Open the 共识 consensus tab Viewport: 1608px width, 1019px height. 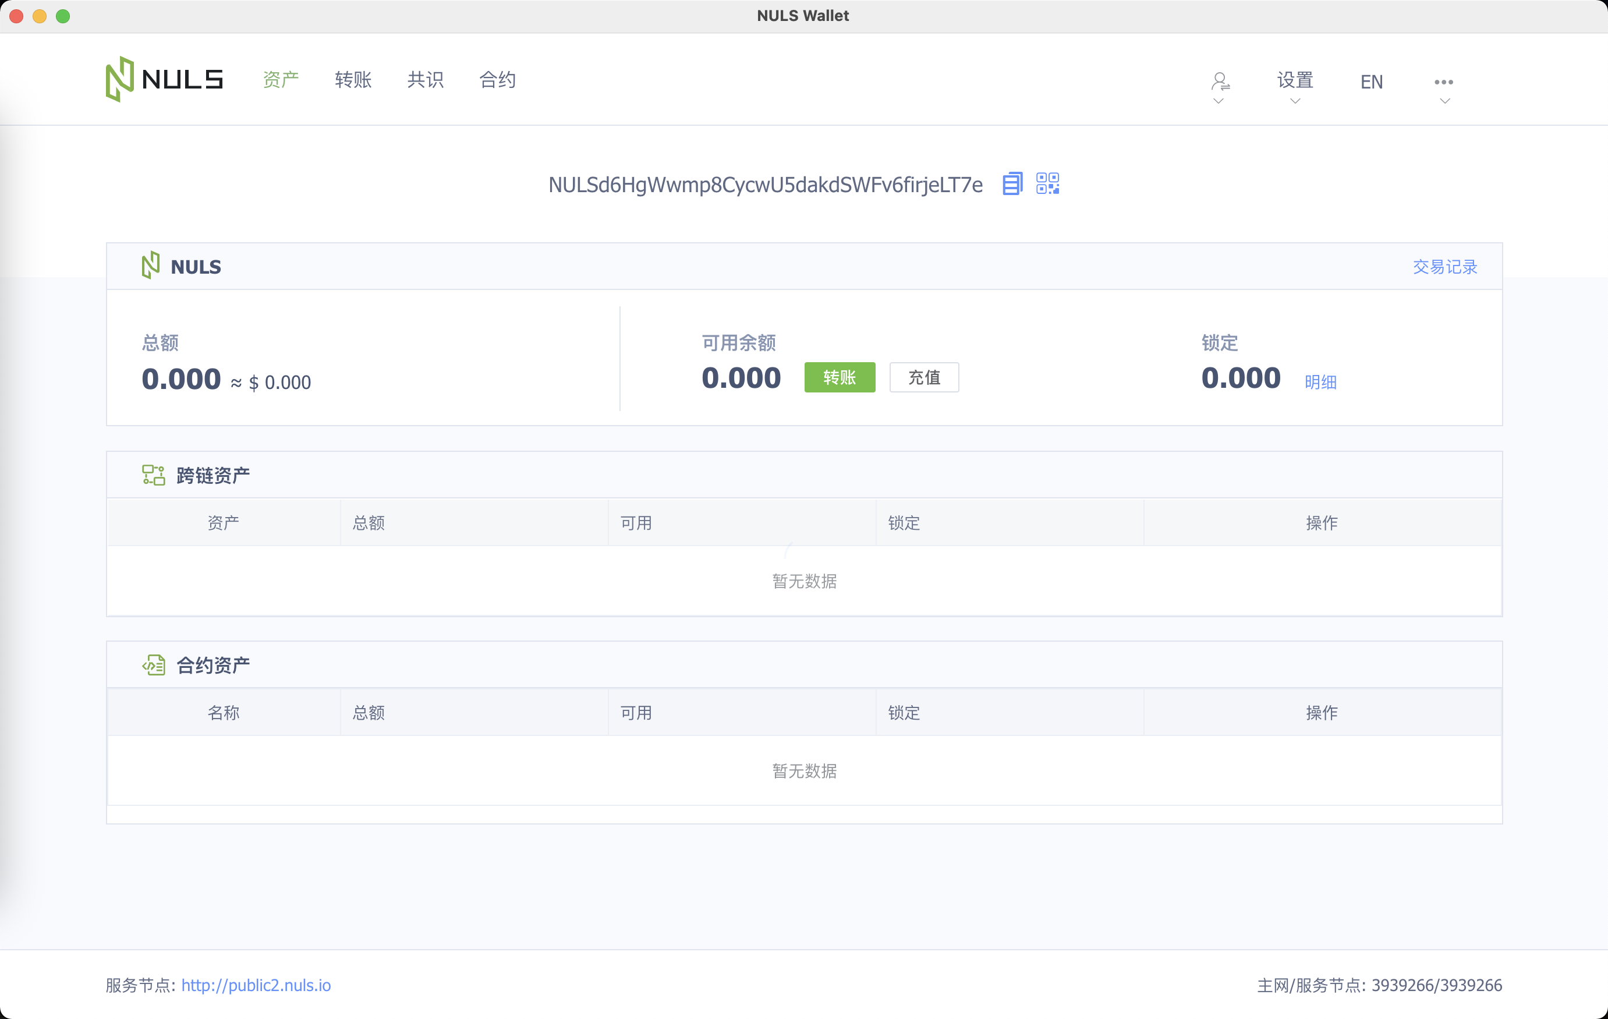tap(424, 79)
